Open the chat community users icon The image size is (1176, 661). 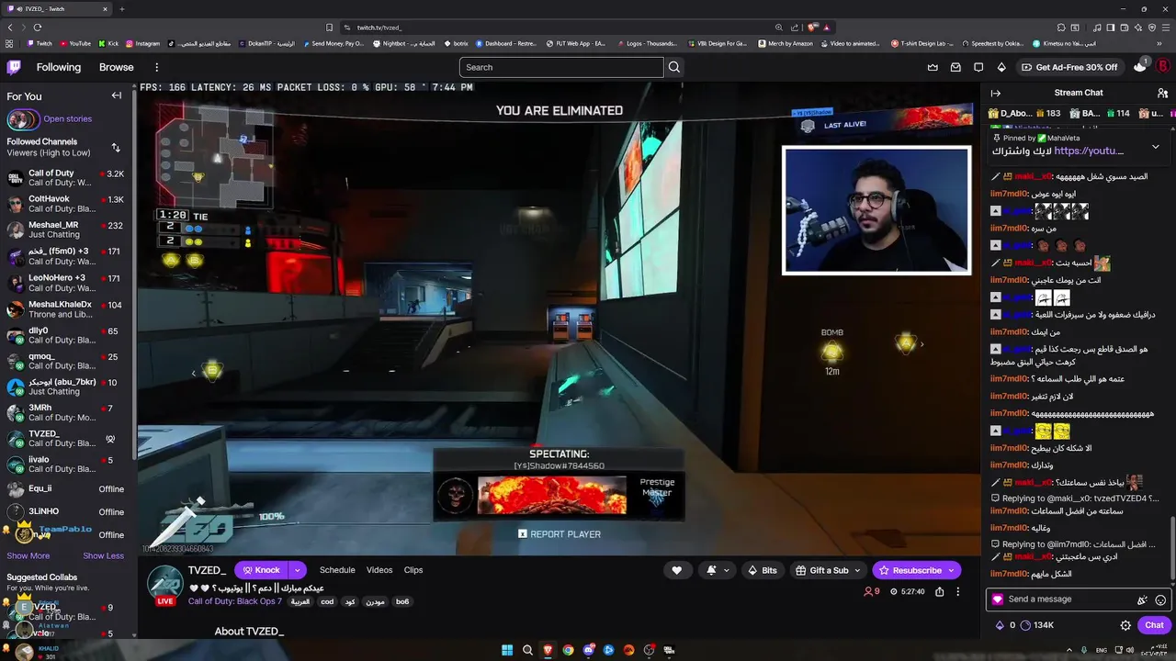click(1162, 93)
